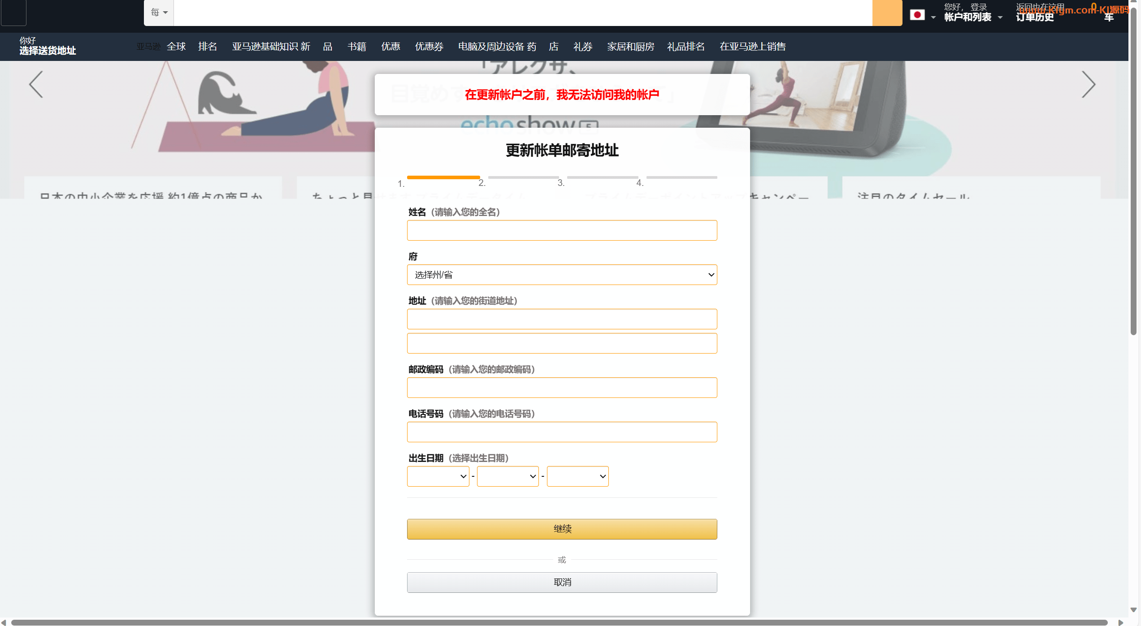Click the logo box at top-left
This screenshot has height=626, width=1141.
click(x=13, y=13)
